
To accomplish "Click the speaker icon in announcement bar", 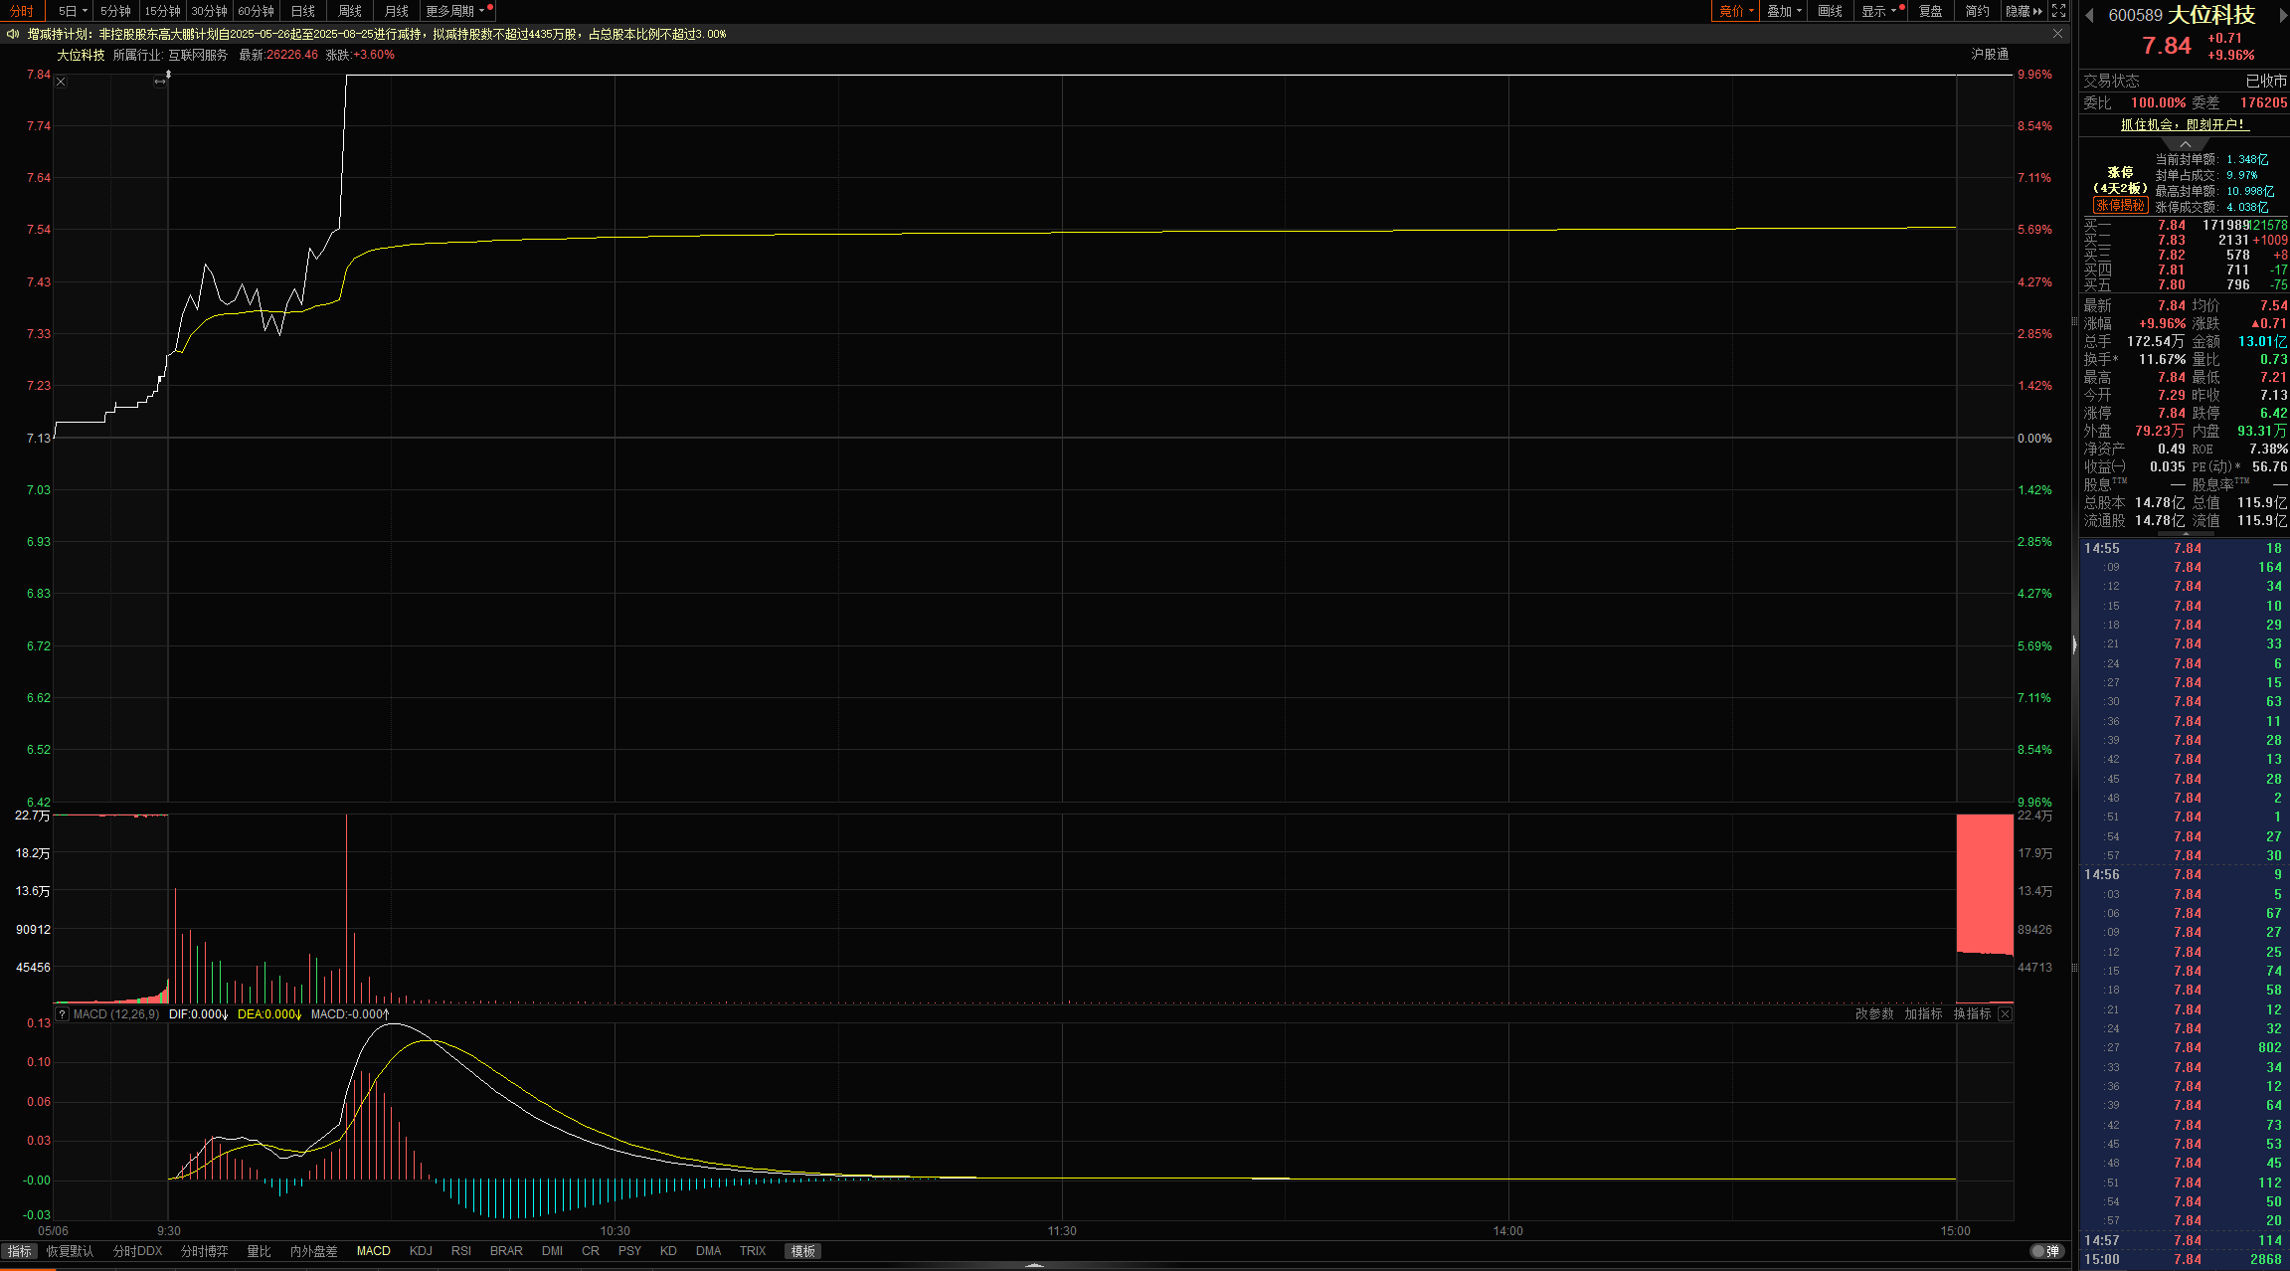I will (12, 34).
